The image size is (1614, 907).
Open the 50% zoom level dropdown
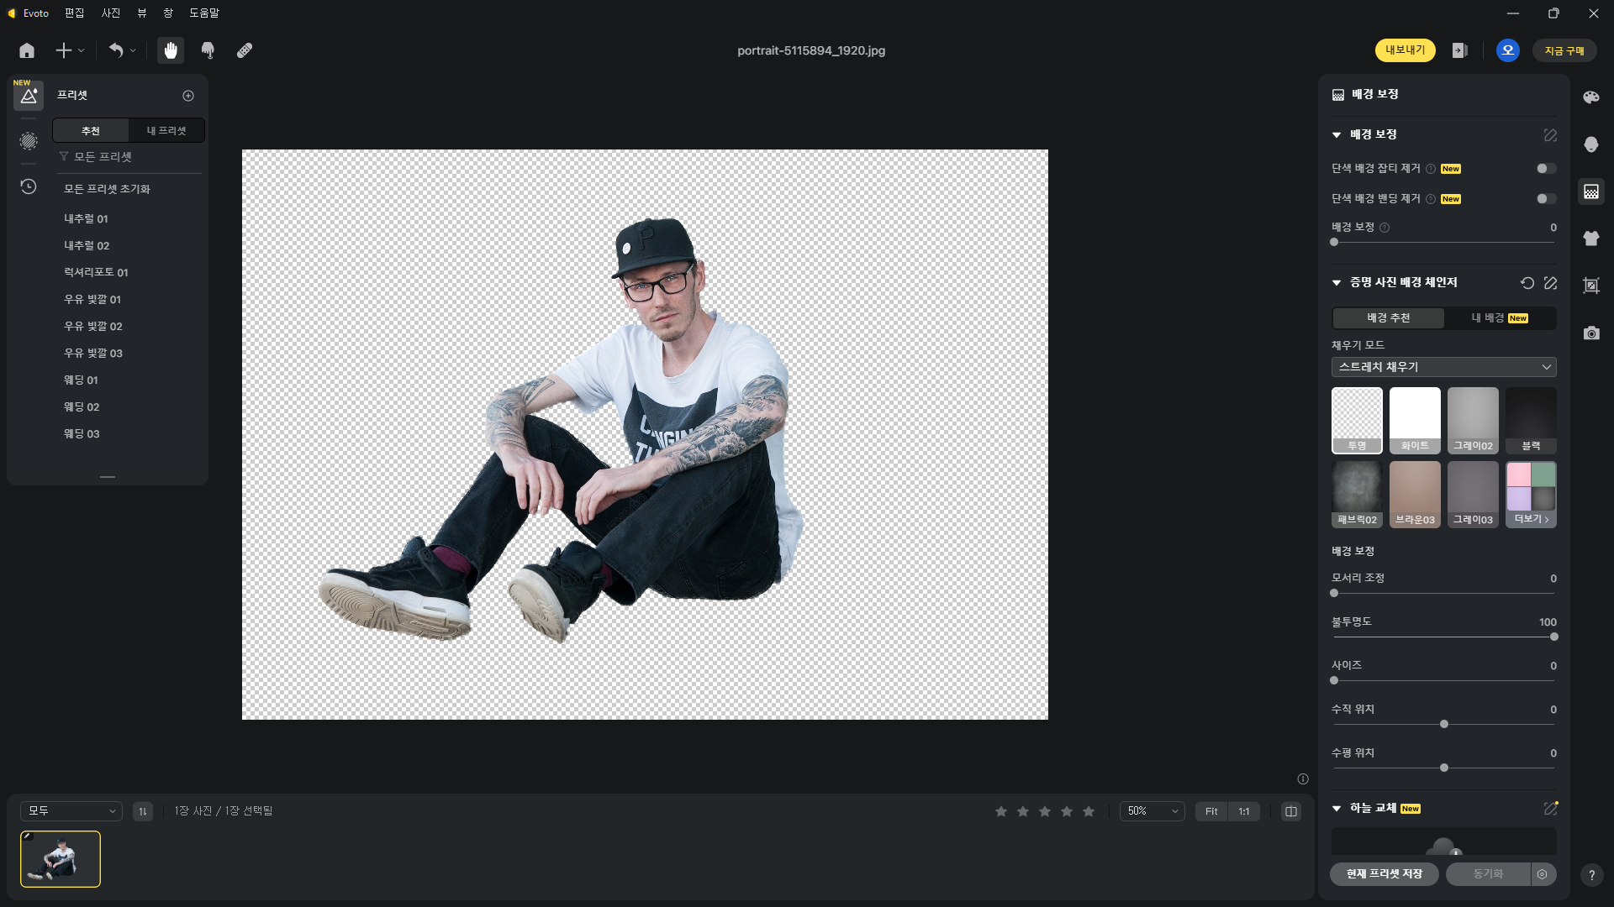point(1152,811)
